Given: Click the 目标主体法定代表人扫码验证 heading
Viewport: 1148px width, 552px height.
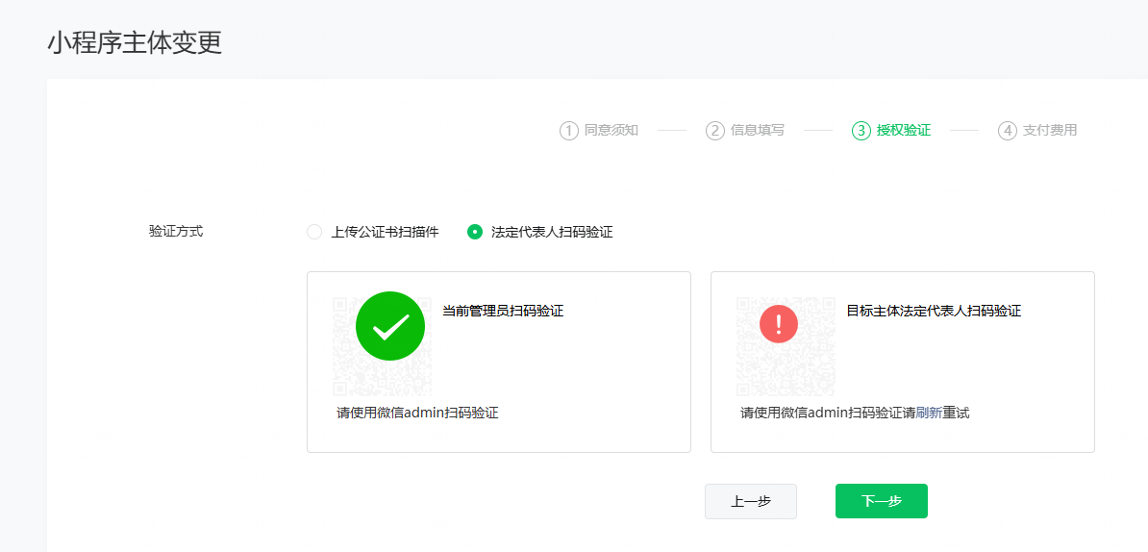Looking at the screenshot, I should point(934,312).
